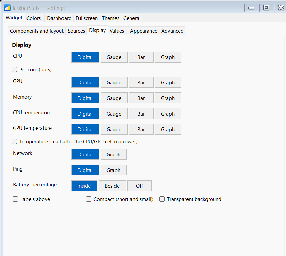Set Network display to Graph
Viewport: 286px width, 256px height.
tap(113, 154)
